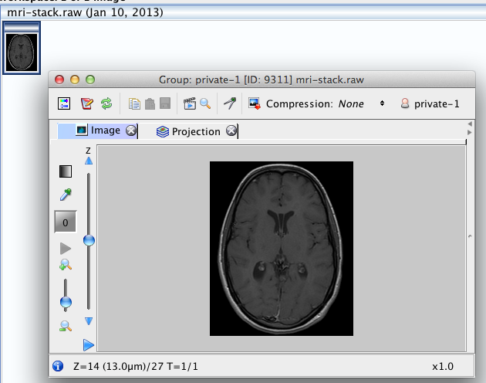Close the Image tab
Screen dimensions: 486x383
point(131,130)
